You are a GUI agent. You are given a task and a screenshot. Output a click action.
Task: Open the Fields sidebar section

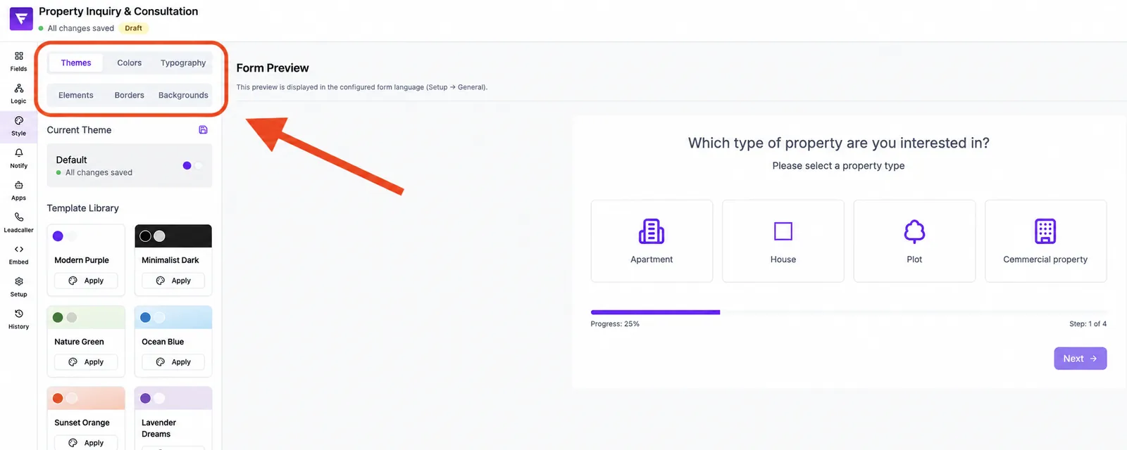[18, 61]
